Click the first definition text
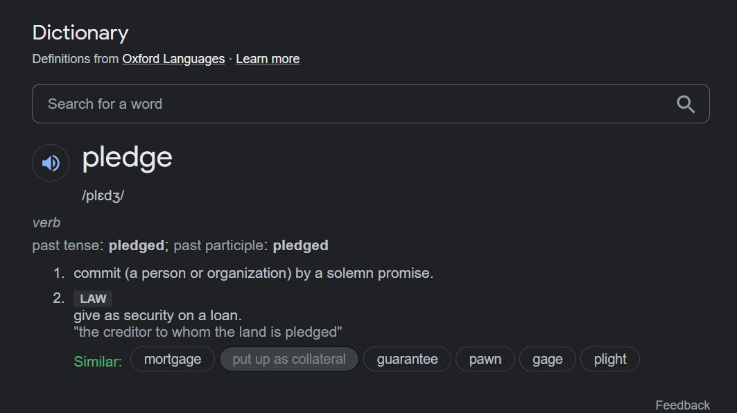 point(253,273)
